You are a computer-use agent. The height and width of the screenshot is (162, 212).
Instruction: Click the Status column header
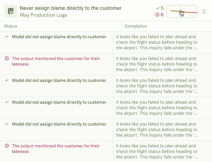(x=11, y=26)
